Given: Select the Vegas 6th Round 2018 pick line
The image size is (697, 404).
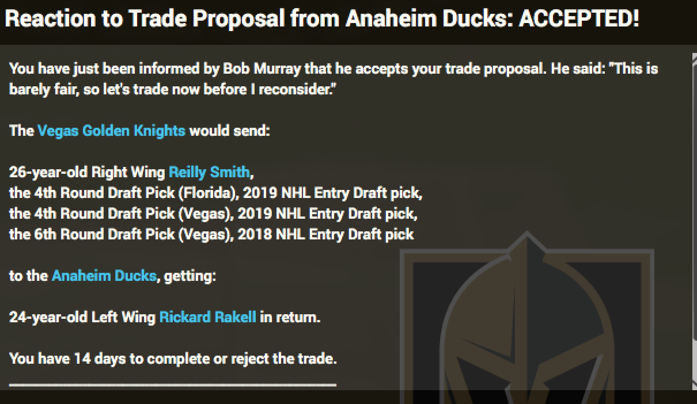Looking at the screenshot, I should click(x=211, y=234).
